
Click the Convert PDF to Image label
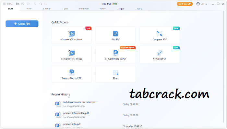(72, 59)
